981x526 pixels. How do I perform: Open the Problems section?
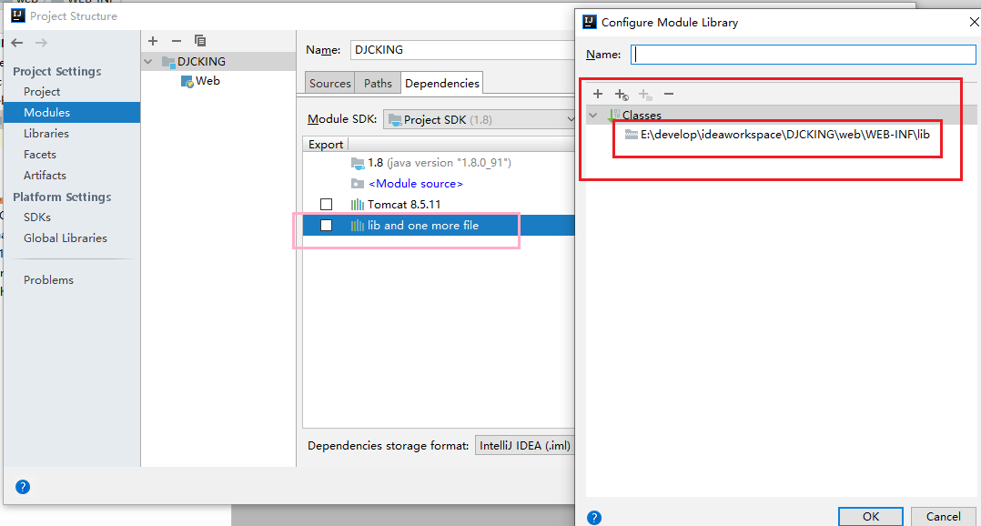(x=49, y=279)
